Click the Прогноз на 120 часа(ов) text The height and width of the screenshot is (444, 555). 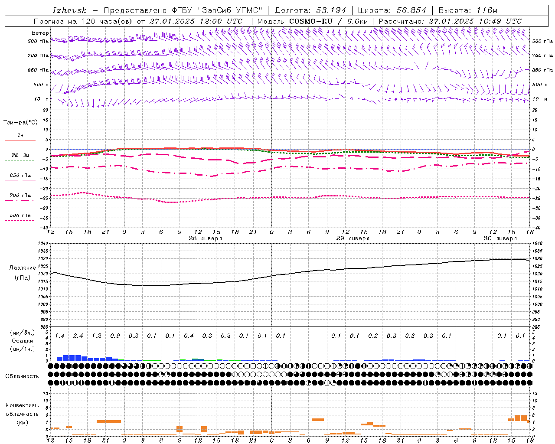[x=83, y=21]
